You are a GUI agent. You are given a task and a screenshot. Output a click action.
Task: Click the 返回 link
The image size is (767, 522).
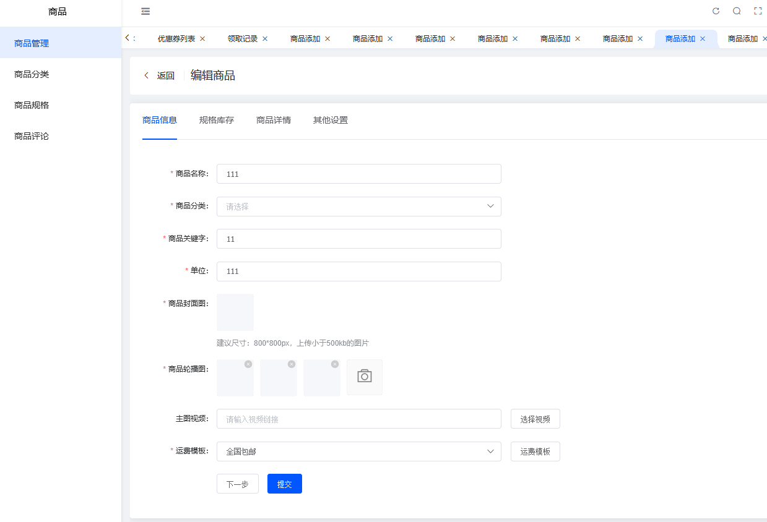click(x=165, y=75)
